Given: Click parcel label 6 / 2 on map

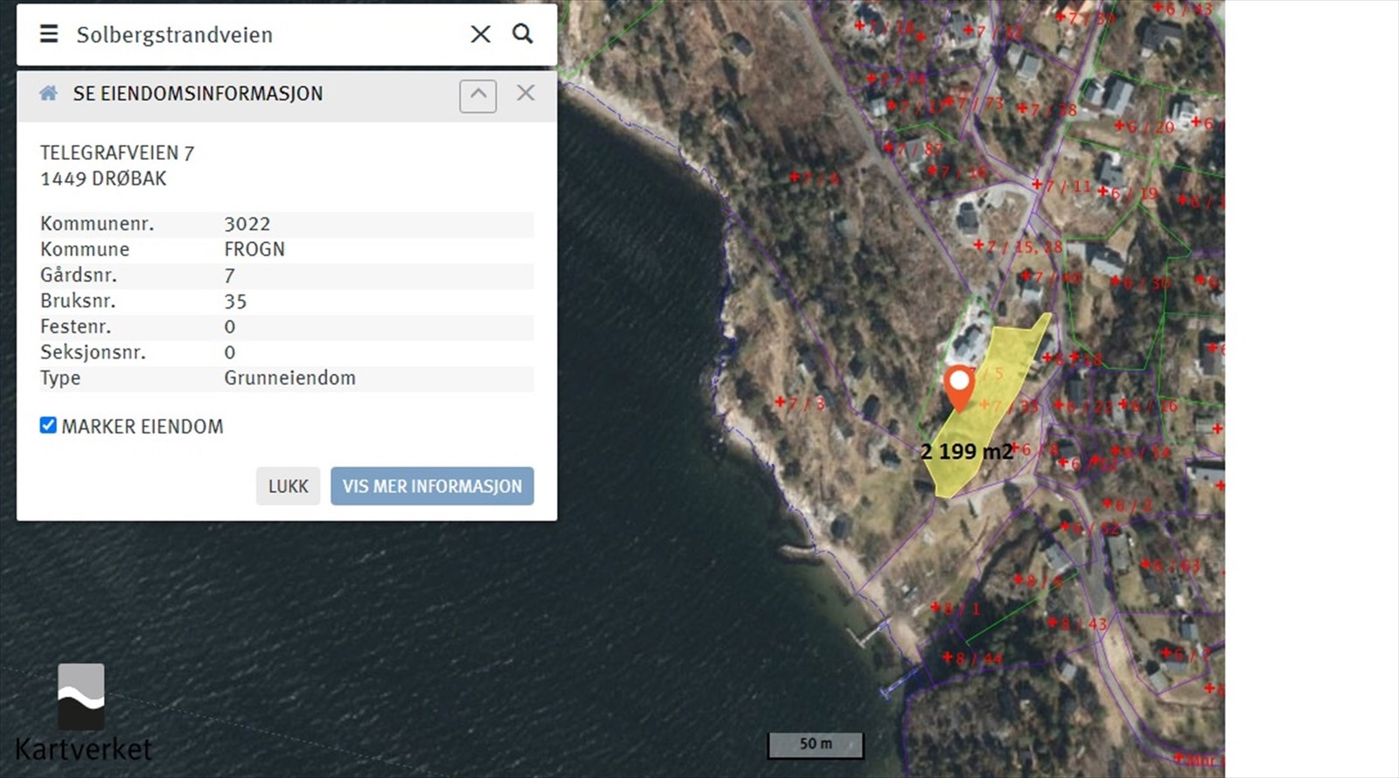Looking at the screenshot, I should tap(1127, 505).
